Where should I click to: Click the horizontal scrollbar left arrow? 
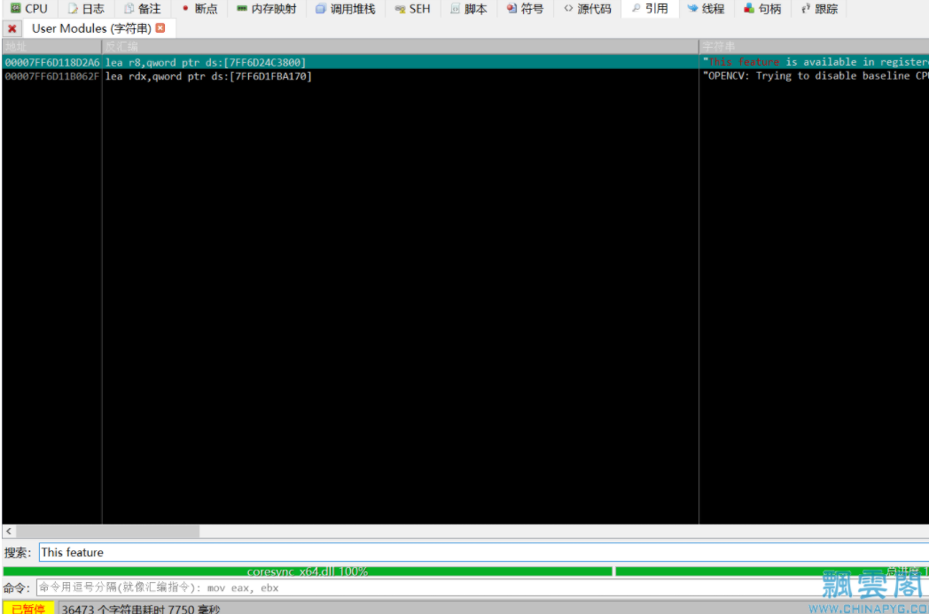8,531
